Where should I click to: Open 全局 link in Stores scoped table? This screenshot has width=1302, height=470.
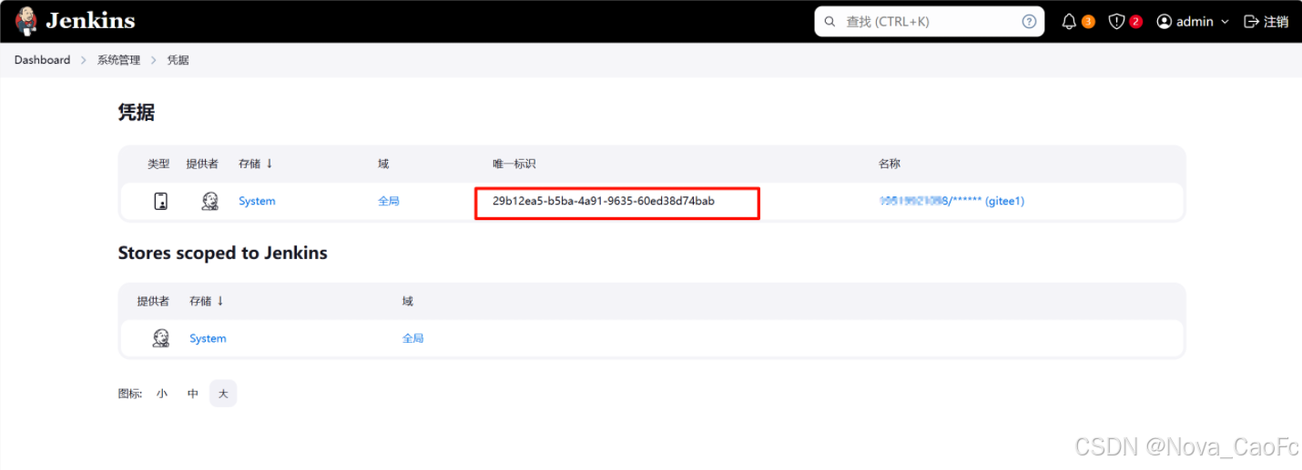click(413, 338)
